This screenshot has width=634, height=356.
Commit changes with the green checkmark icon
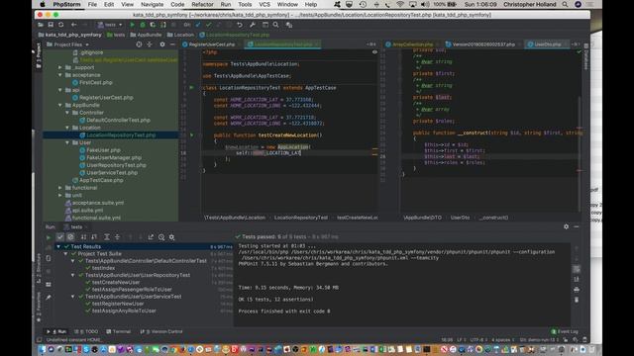[208, 25]
